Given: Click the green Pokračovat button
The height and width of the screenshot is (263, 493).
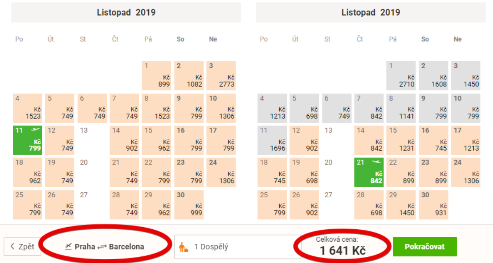Looking at the screenshot, I should click(425, 247).
